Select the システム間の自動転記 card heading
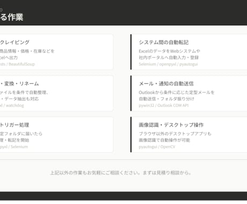Screen dimensions: 247x204 pos(164,42)
